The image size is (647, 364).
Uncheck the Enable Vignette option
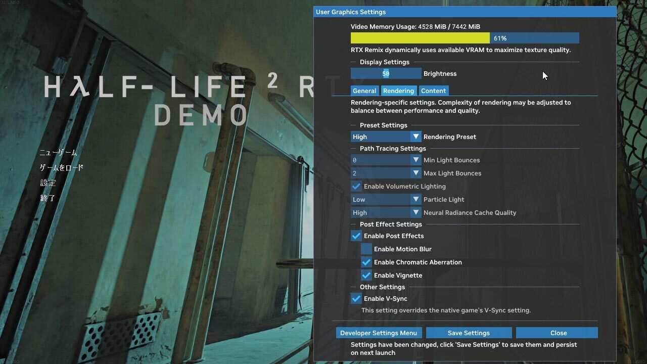[366, 276]
